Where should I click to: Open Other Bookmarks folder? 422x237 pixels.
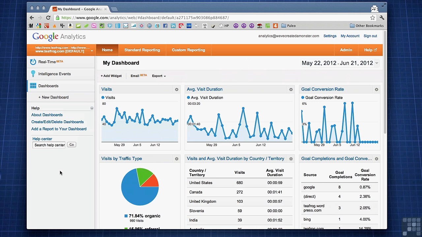[x=367, y=26]
